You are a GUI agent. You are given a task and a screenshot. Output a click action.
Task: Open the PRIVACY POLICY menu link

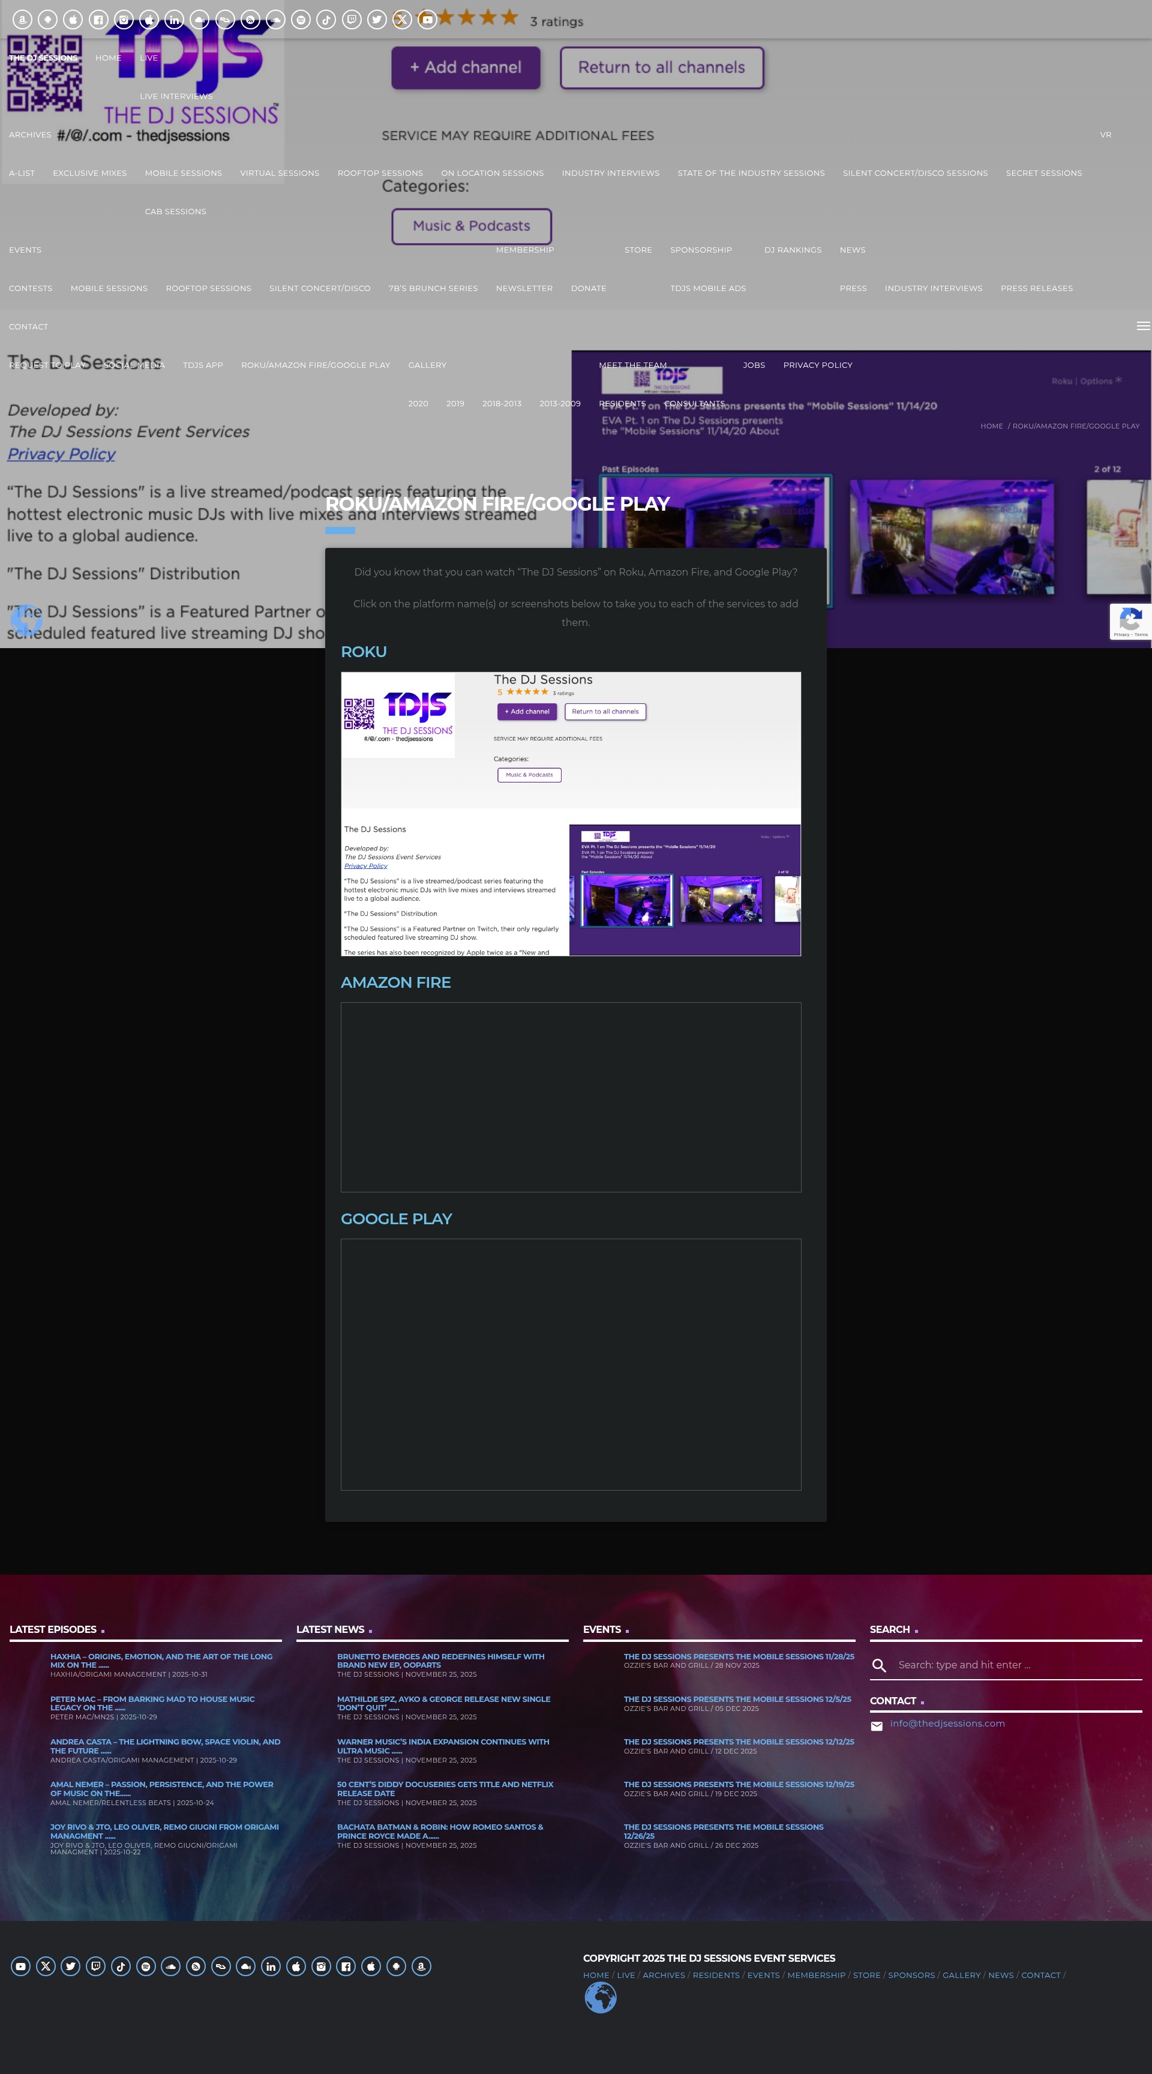(818, 365)
